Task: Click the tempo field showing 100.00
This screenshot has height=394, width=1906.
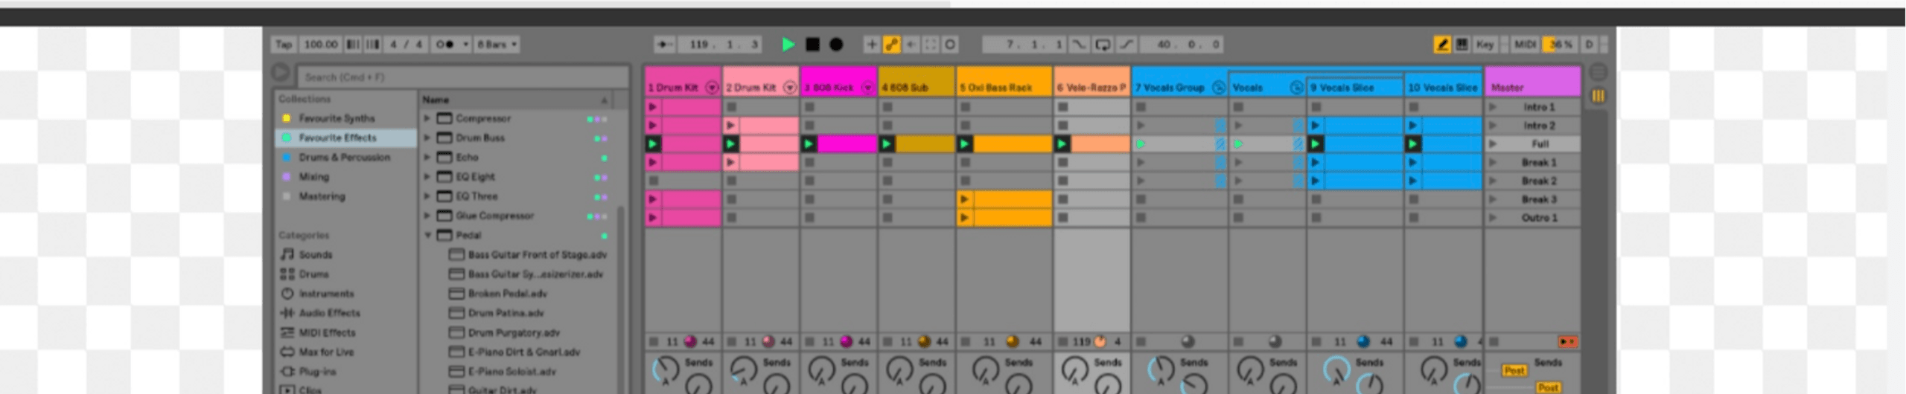Action: [x=321, y=45]
